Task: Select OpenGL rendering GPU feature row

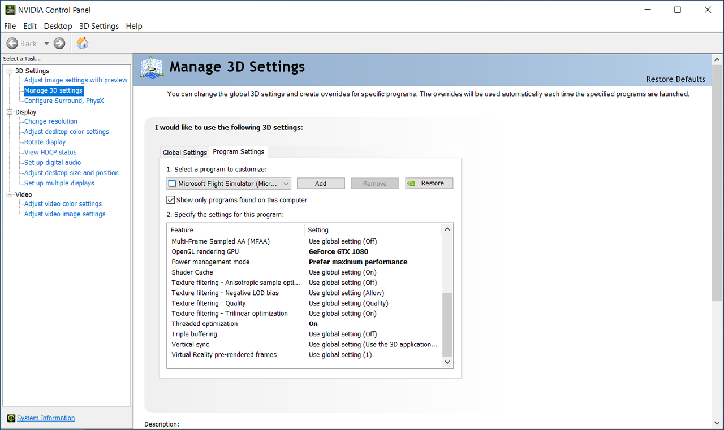Action: coord(304,251)
